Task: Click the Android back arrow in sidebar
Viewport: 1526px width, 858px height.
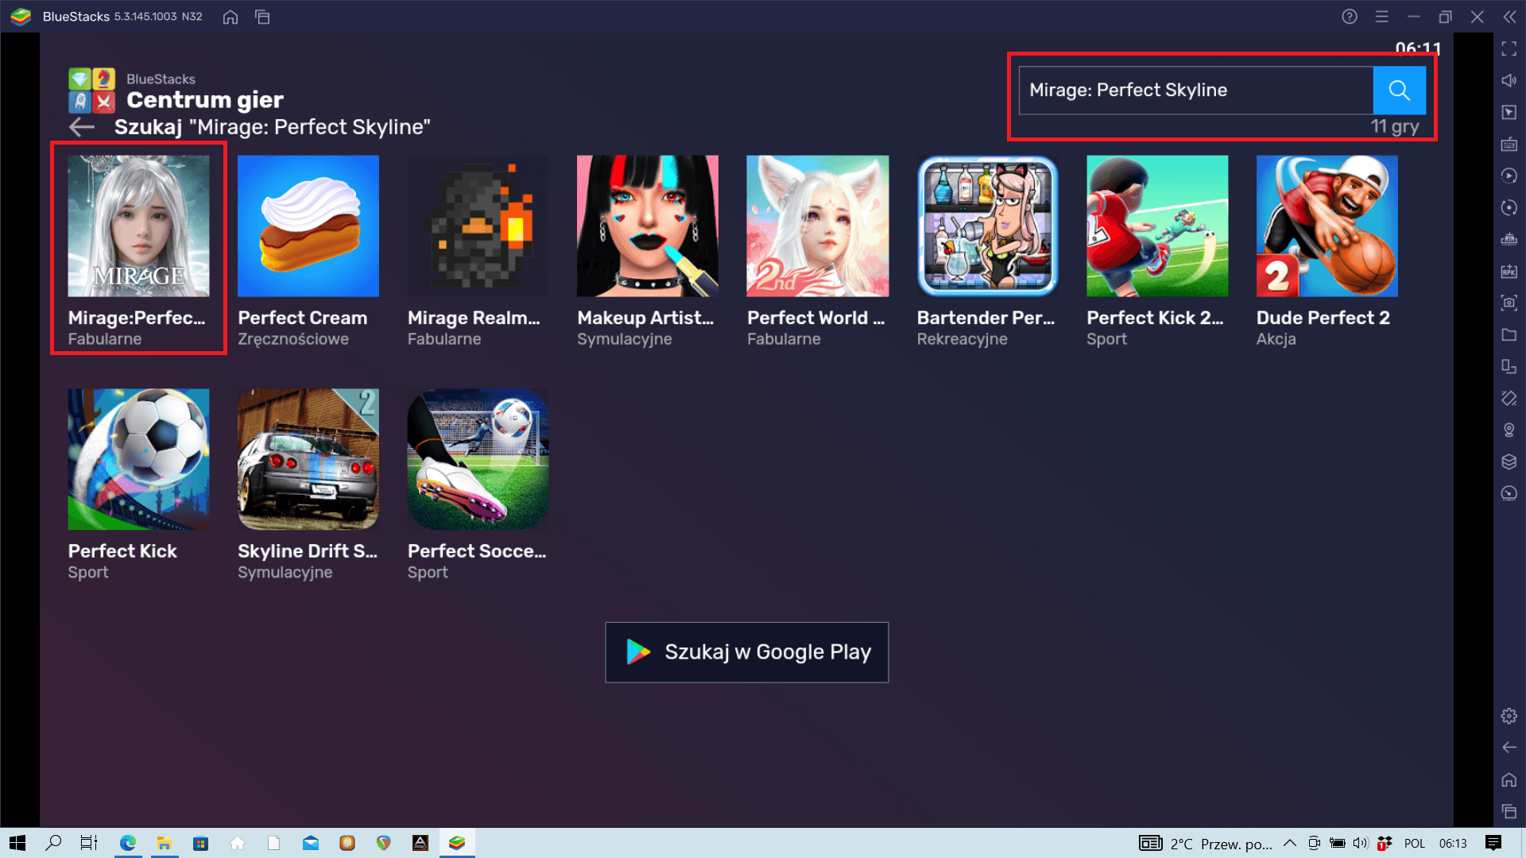Action: (1509, 748)
